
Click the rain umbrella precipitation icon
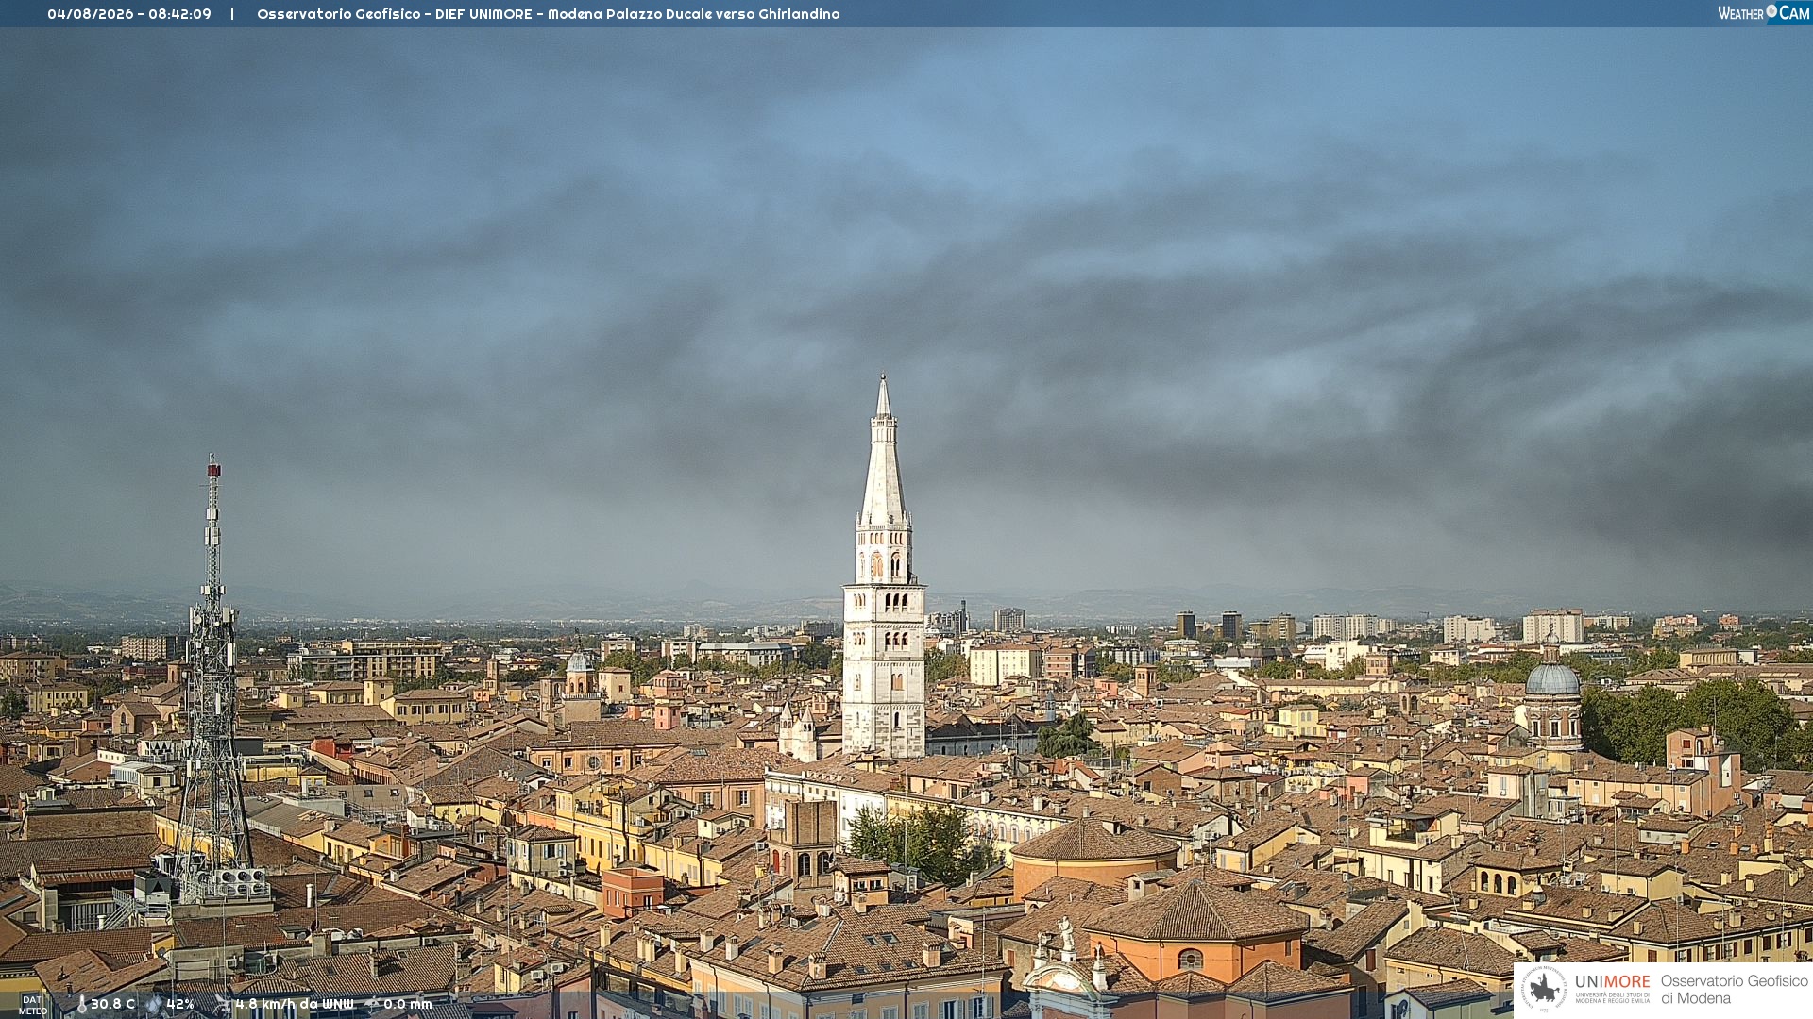tap(371, 1005)
